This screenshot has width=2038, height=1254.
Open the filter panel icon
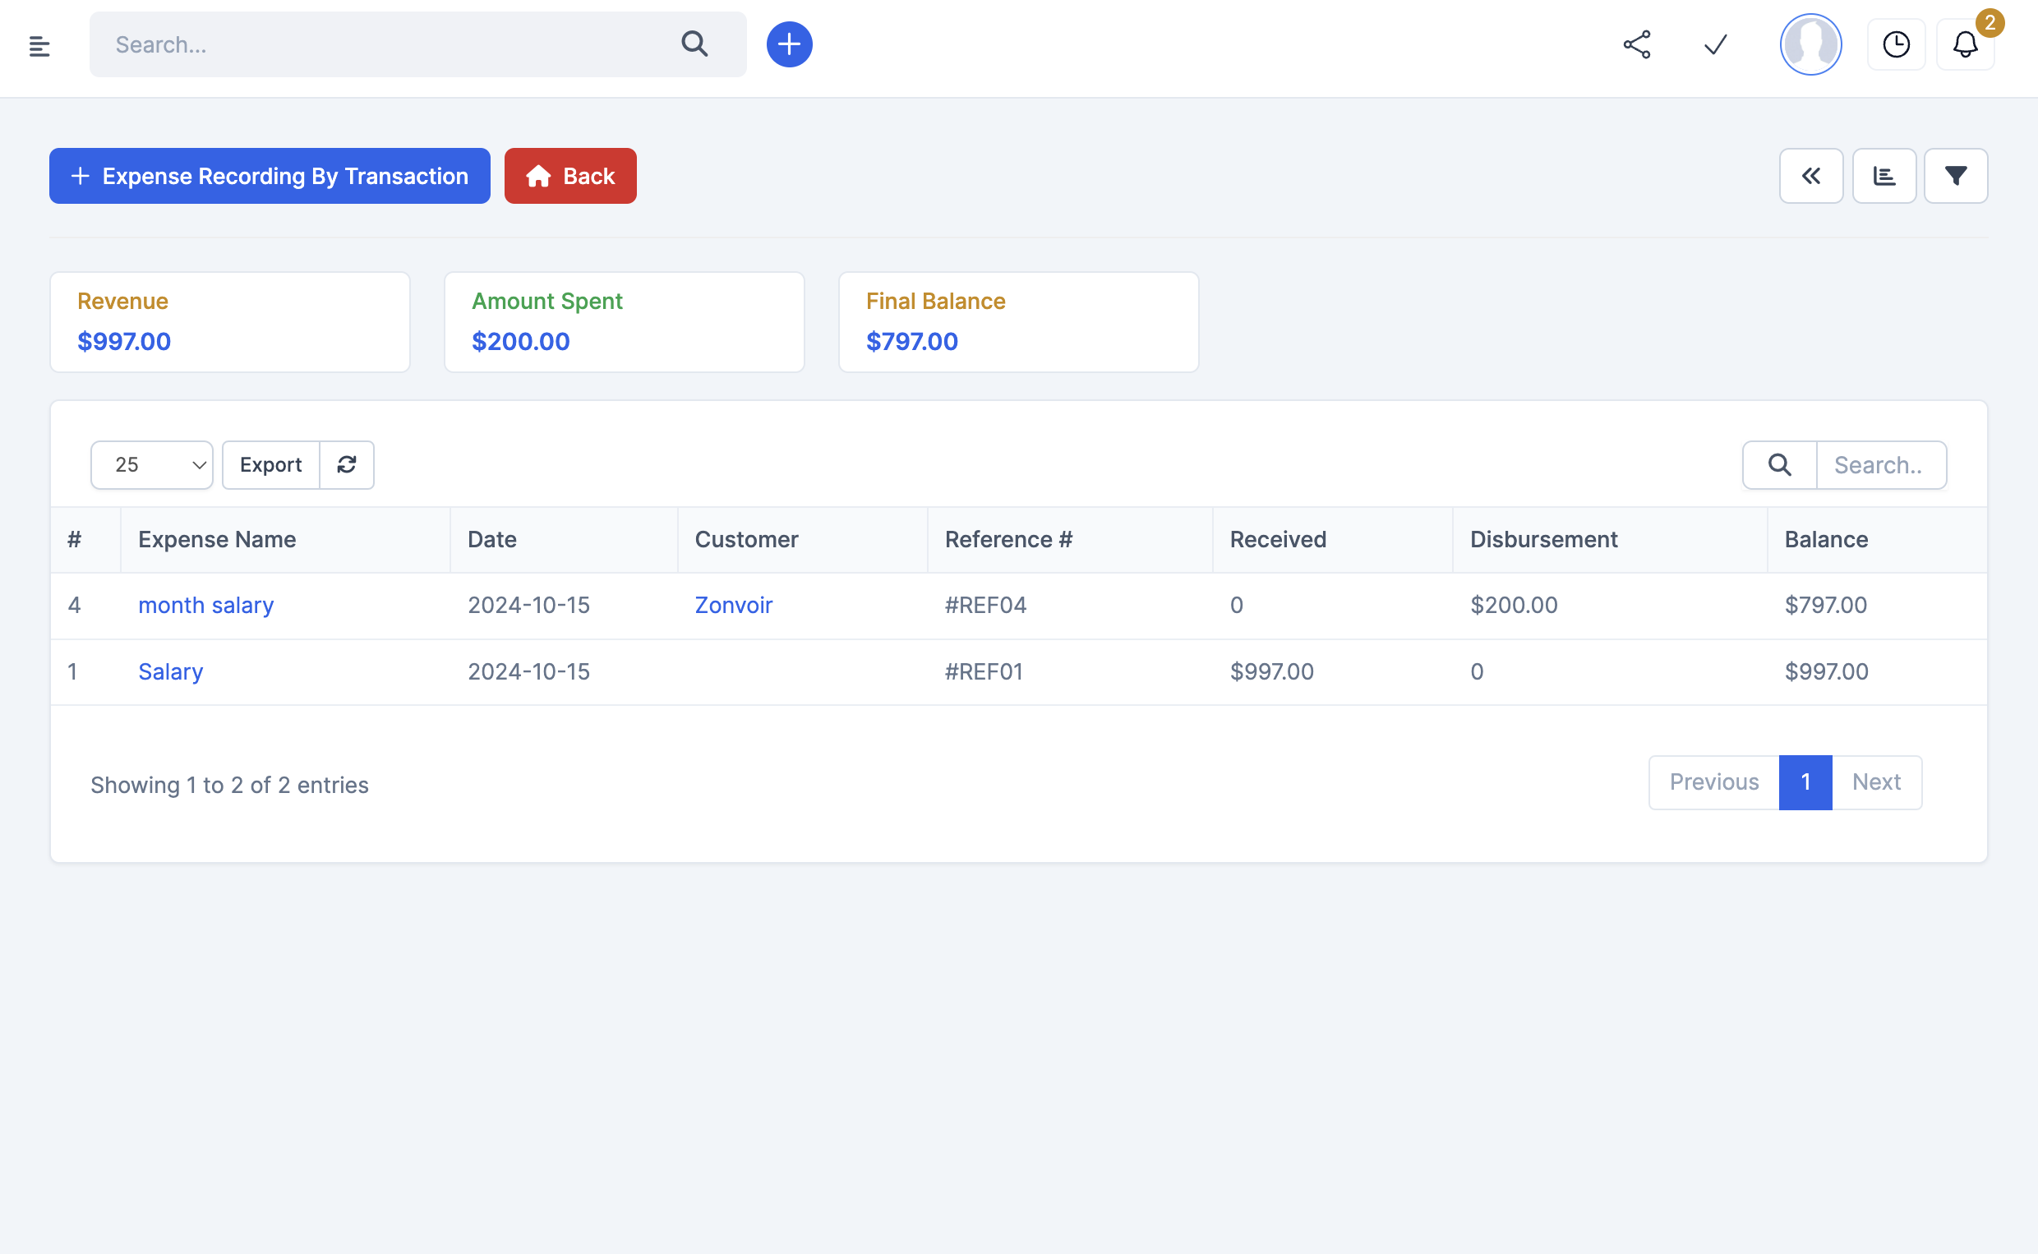(x=1956, y=175)
